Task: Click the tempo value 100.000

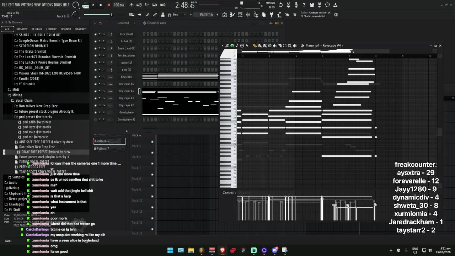Action: point(119,5)
